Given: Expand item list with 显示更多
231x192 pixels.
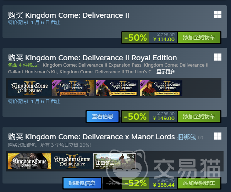Looking at the screenshot, I should [x=166, y=72].
